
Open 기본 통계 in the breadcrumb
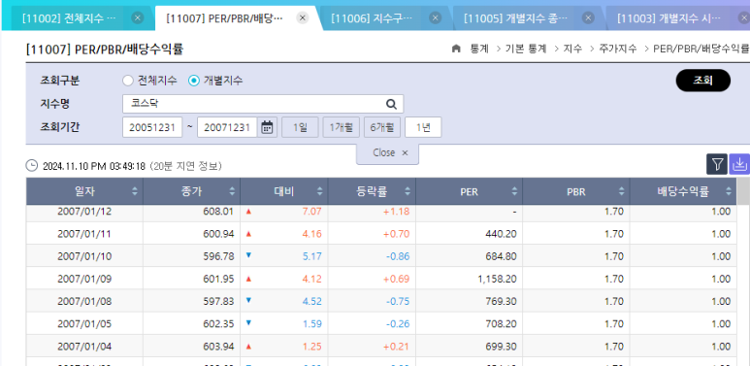click(x=526, y=49)
